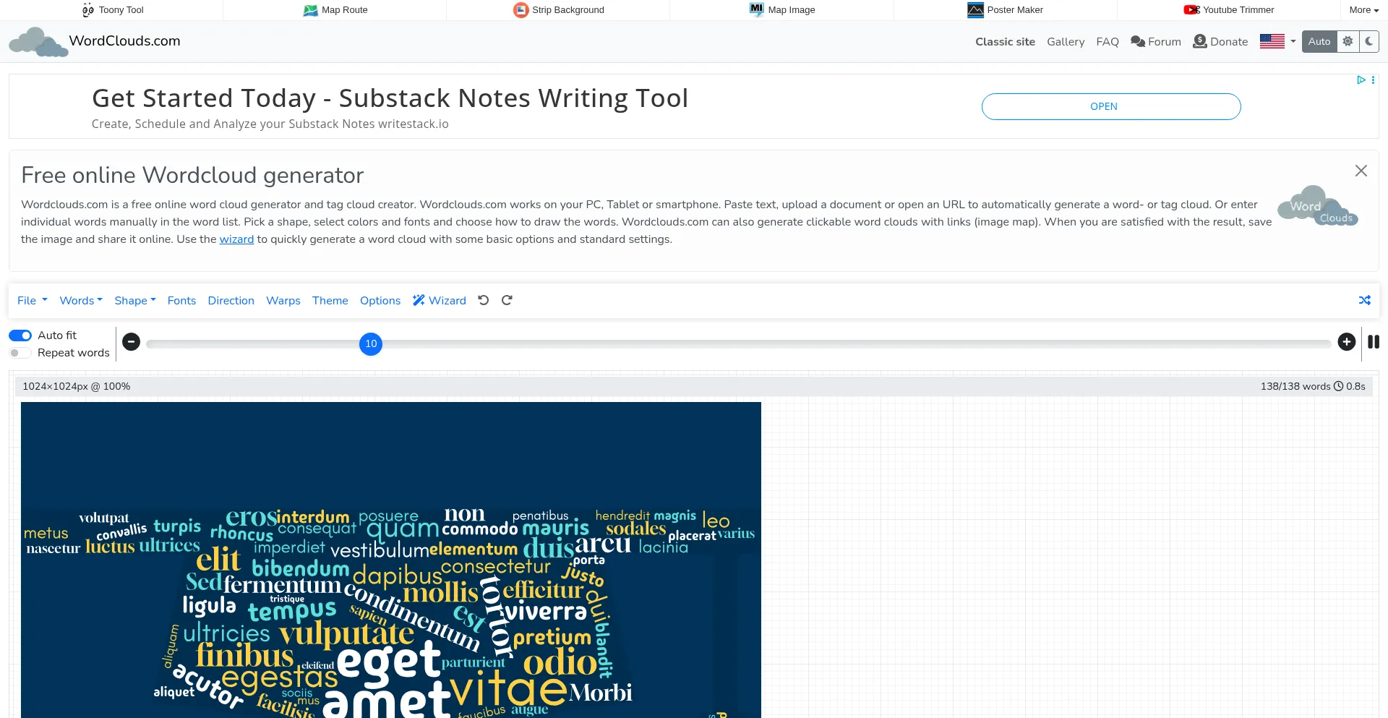The image size is (1388, 718).
Task: Open the Wizard with magic wand
Action: pyautogui.click(x=440, y=300)
